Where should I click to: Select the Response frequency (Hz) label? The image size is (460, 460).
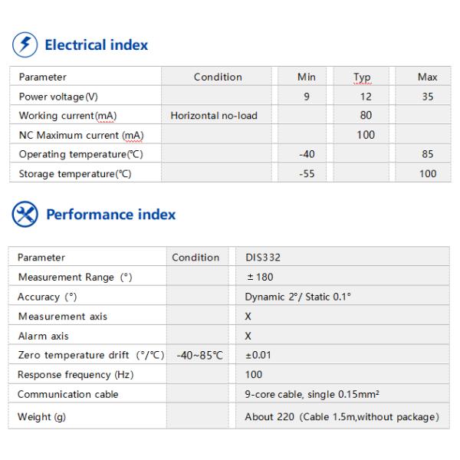click(x=76, y=375)
